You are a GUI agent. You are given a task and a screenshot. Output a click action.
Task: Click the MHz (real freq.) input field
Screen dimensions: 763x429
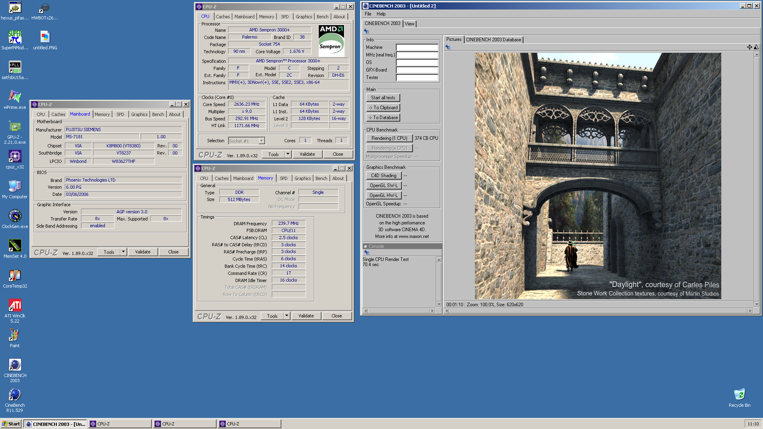pos(417,55)
